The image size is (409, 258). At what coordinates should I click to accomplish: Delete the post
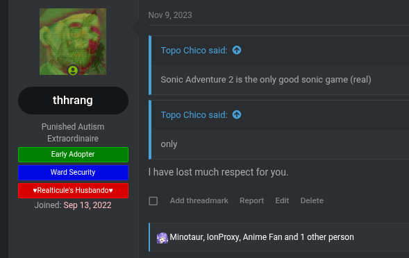click(312, 200)
